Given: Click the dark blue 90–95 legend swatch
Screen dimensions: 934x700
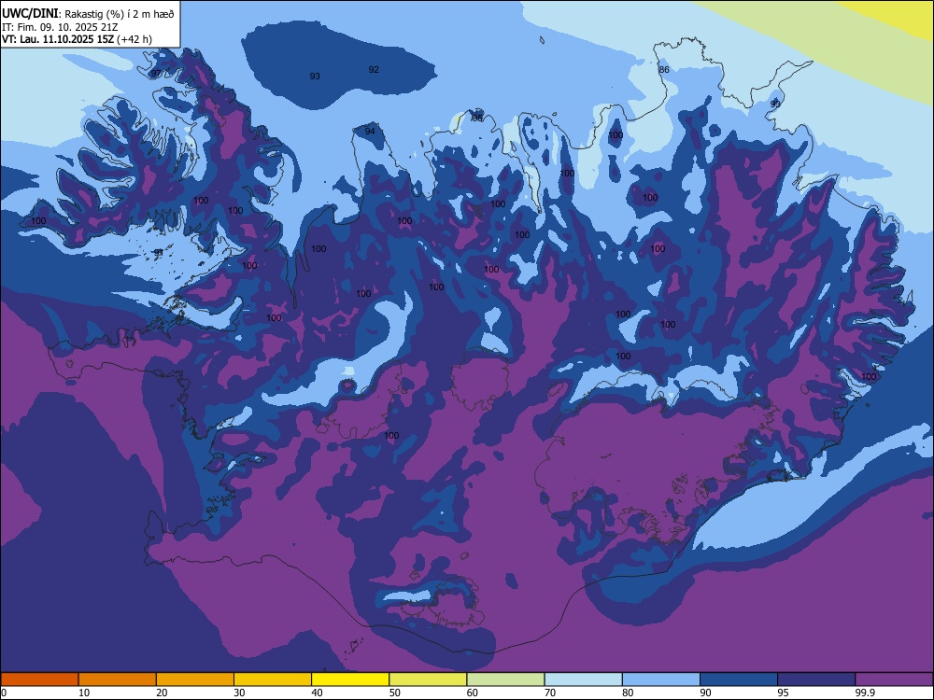Looking at the screenshot, I should (x=739, y=679).
